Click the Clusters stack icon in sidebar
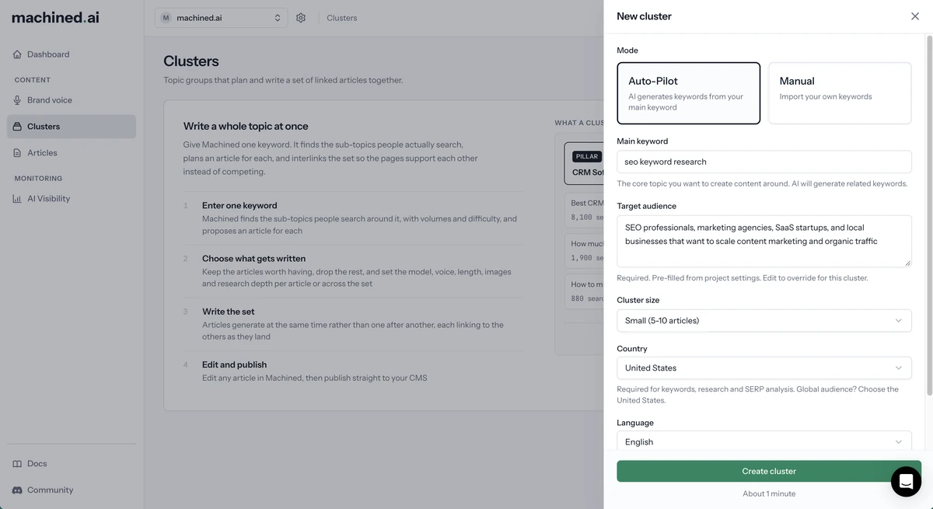Screen dimensions: 933x509 coord(17,127)
